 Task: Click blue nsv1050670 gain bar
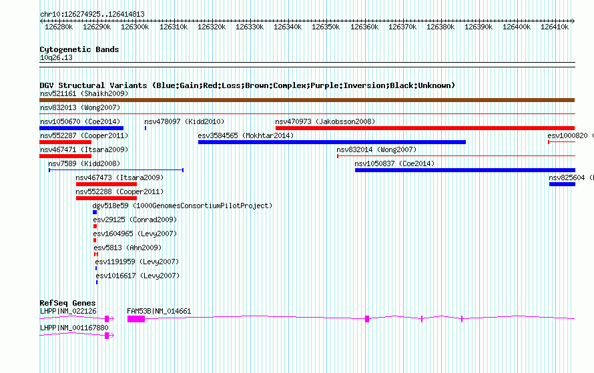click(81, 128)
